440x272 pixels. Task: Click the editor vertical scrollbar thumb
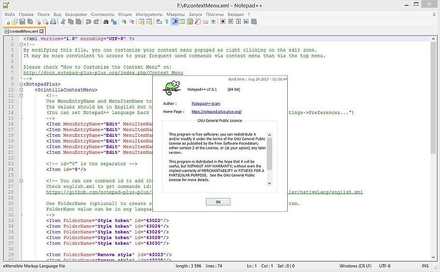tap(433, 98)
